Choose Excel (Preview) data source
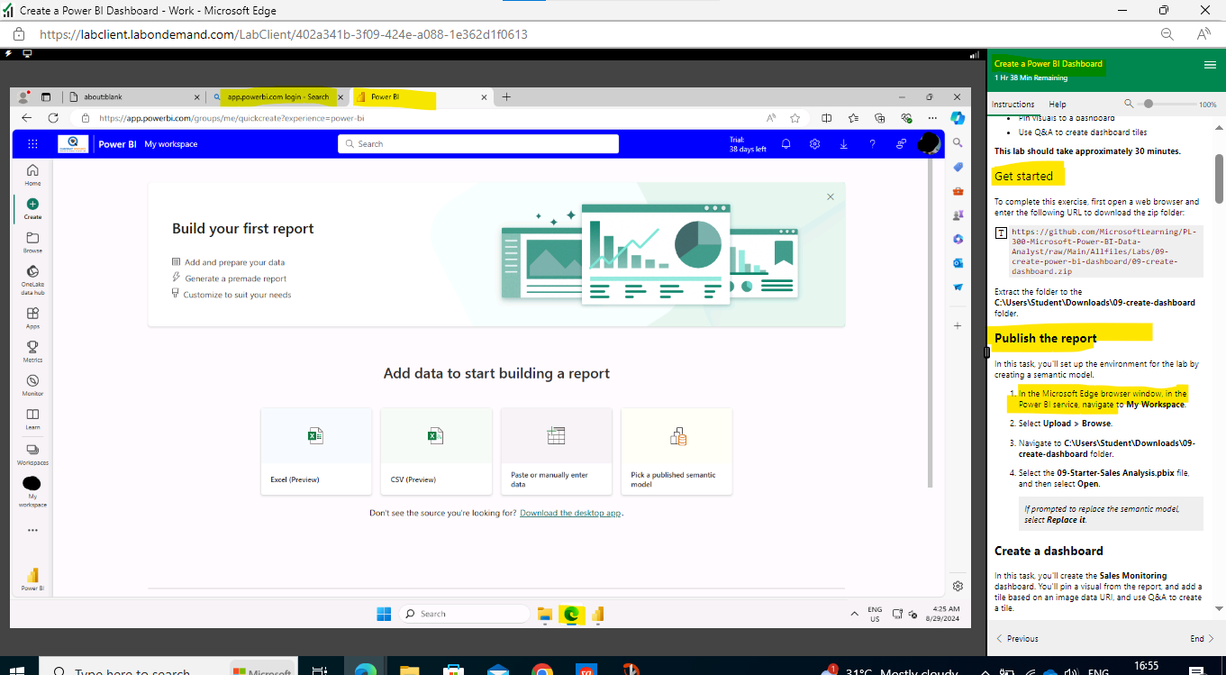 (x=316, y=451)
